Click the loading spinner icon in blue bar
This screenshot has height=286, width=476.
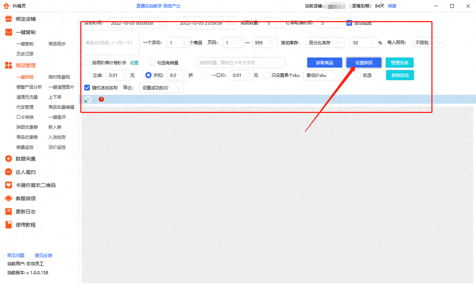coord(88,99)
